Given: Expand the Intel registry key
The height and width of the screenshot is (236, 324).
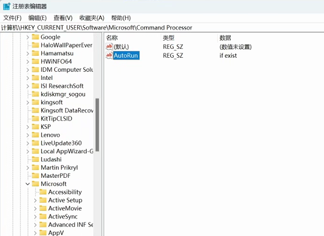Looking at the screenshot, I should (x=28, y=78).
